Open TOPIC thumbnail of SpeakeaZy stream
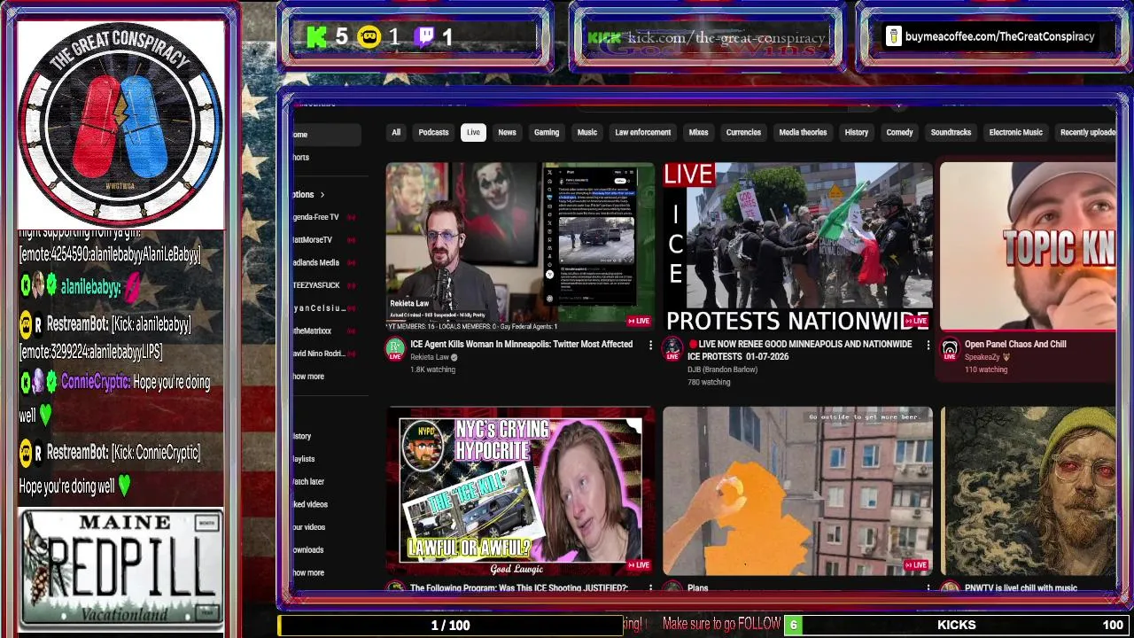 [1028, 246]
